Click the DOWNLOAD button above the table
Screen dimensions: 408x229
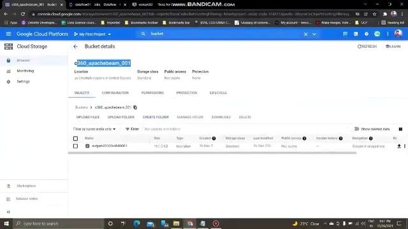click(x=221, y=117)
